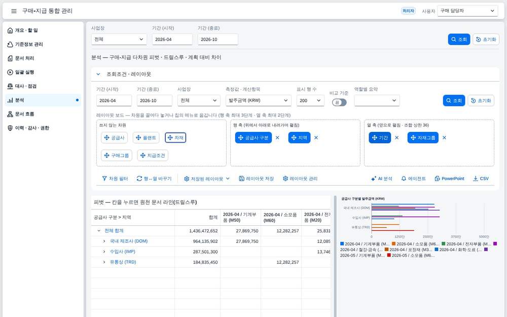
Task: Click the 이력 · 감사 · 권한 shield icon
Action: [x=10, y=128]
